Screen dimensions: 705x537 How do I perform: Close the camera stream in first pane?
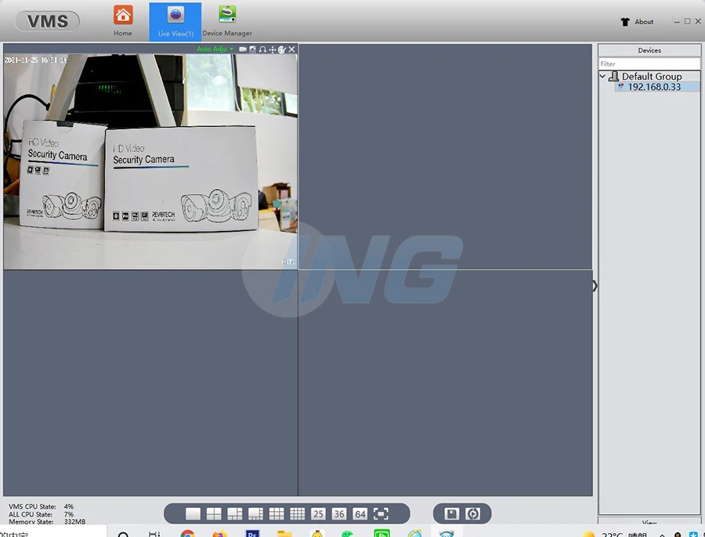coord(292,49)
